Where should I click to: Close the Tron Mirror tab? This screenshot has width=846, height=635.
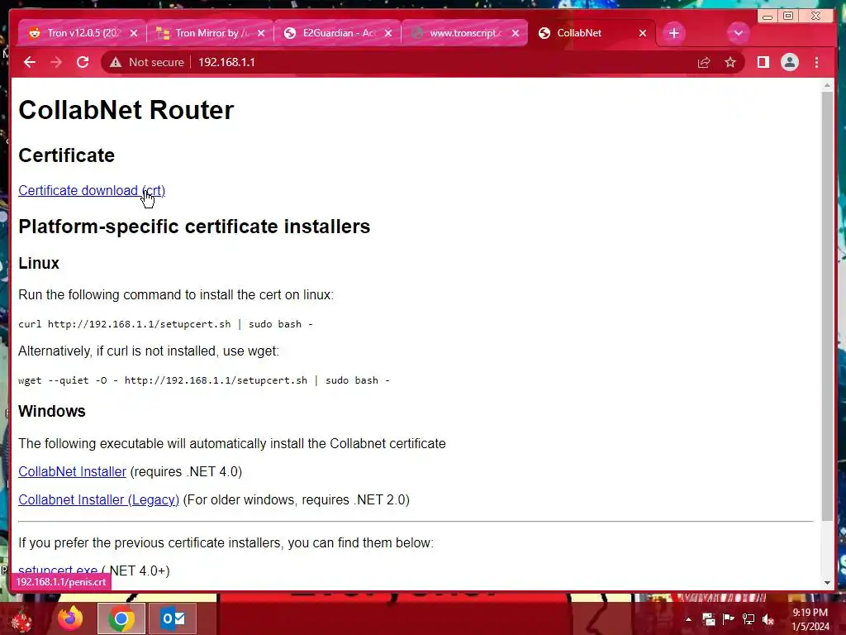(x=261, y=33)
